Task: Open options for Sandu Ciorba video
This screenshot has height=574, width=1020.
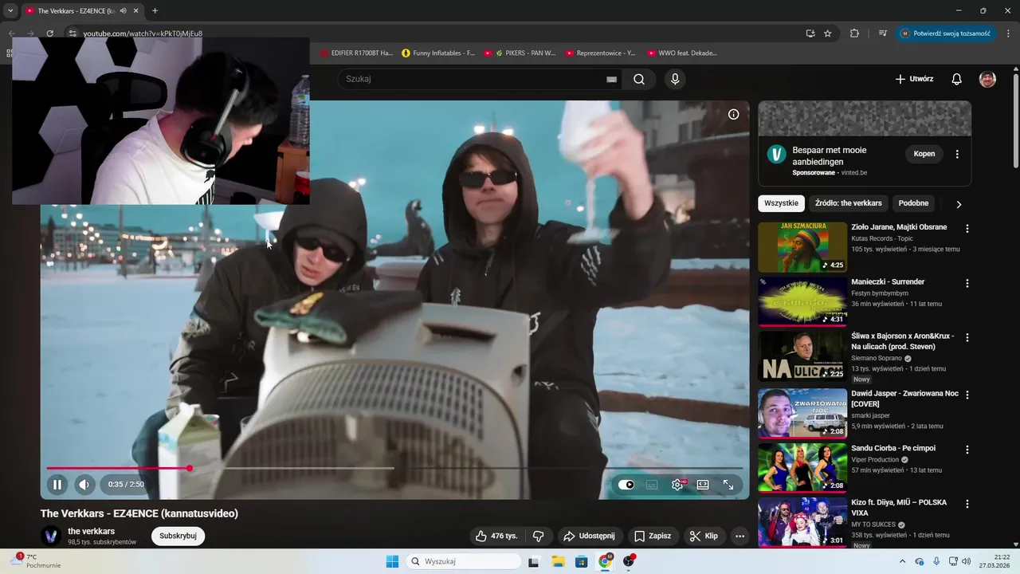Action: tap(967, 450)
